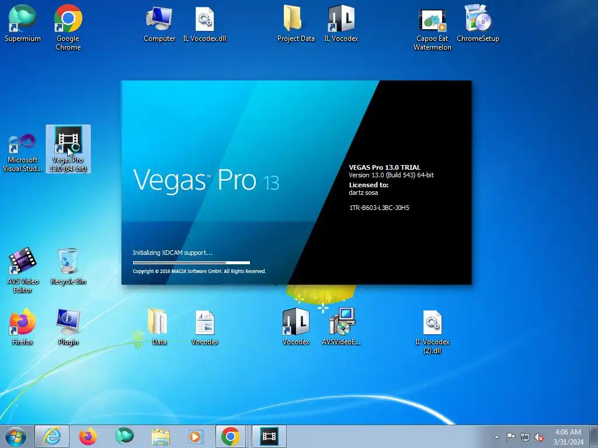Select the AVSVideoE... installer icon

tap(341, 327)
